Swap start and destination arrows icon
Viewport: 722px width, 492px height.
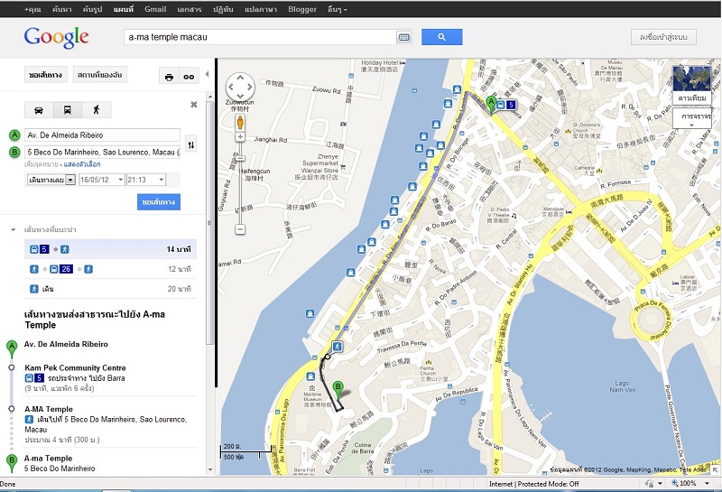tap(191, 144)
